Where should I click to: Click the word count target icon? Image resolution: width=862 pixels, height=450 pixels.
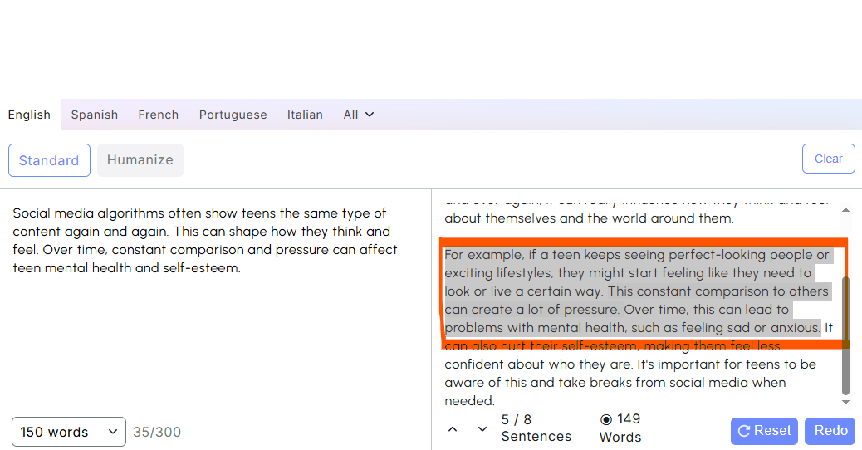605,419
